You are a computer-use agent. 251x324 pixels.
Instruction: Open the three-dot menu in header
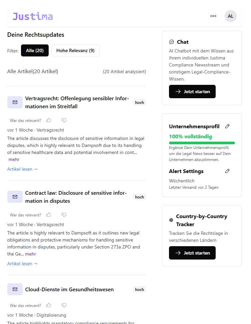coord(213,16)
